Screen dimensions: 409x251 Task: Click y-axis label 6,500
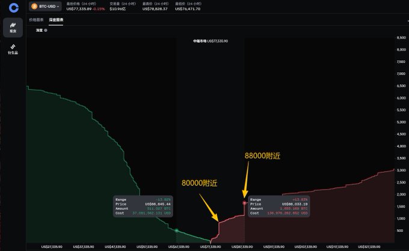pyautogui.click(x=401, y=86)
